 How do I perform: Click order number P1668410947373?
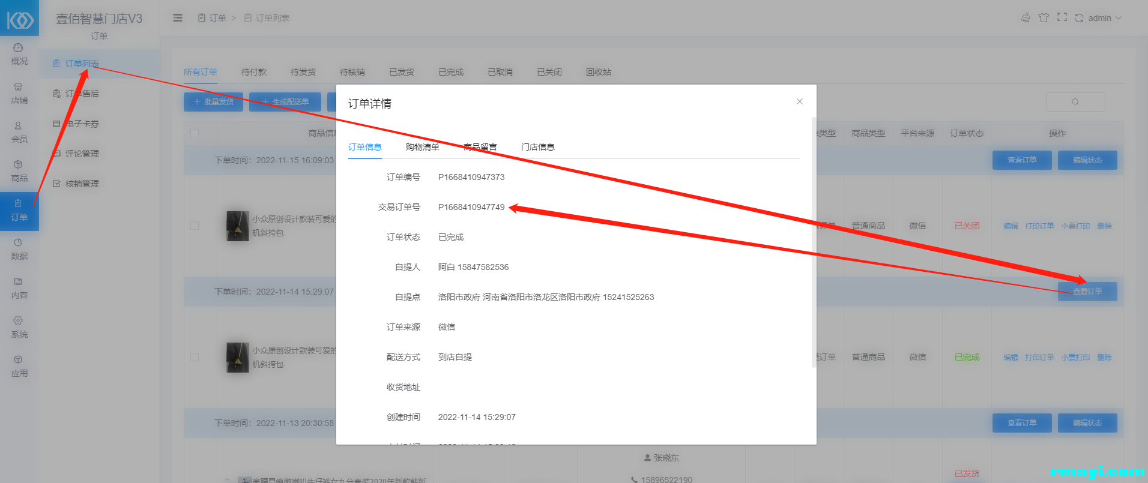[x=471, y=177]
